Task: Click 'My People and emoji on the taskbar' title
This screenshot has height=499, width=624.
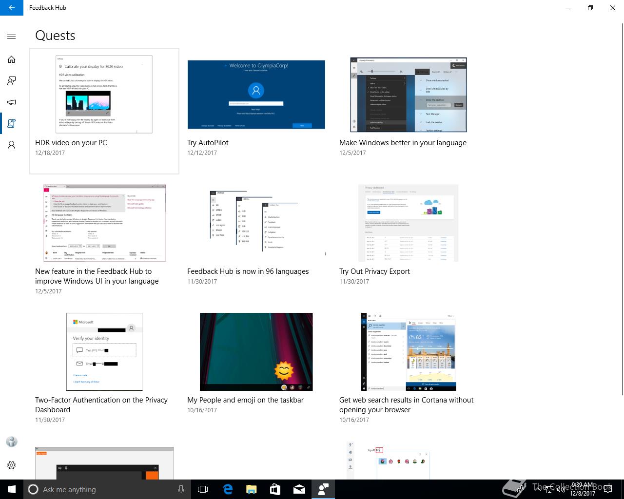Action: (x=245, y=400)
